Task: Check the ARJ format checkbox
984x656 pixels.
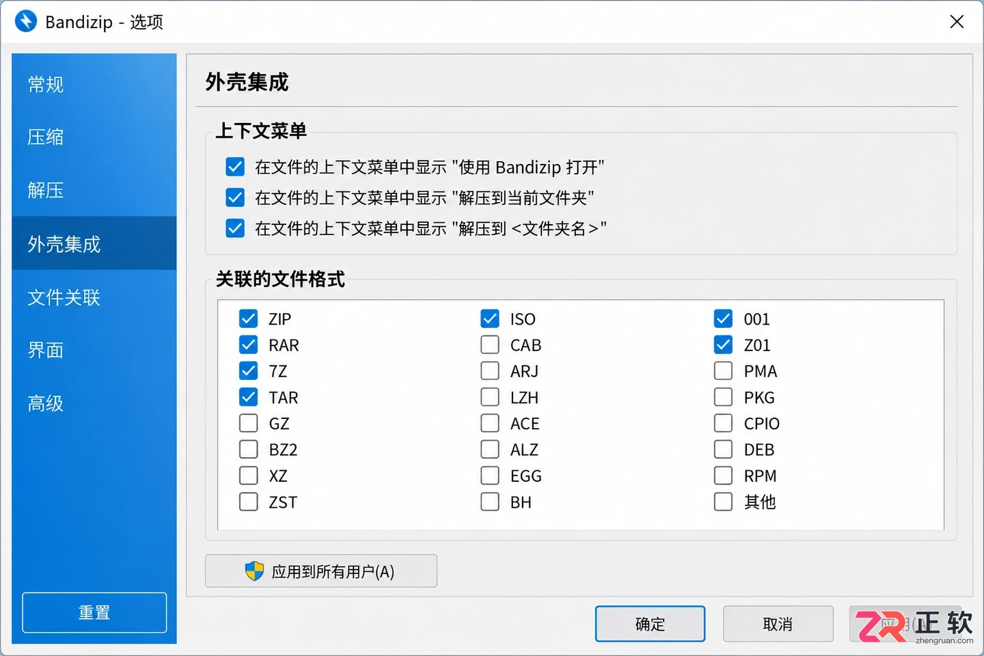Action: click(x=490, y=370)
